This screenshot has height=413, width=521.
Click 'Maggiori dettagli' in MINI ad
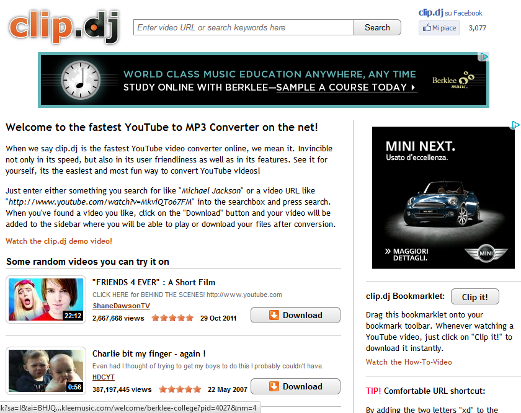coord(407,254)
